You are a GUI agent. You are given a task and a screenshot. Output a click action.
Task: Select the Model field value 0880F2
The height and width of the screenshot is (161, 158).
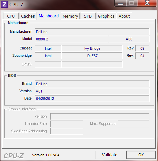[71, 39]
